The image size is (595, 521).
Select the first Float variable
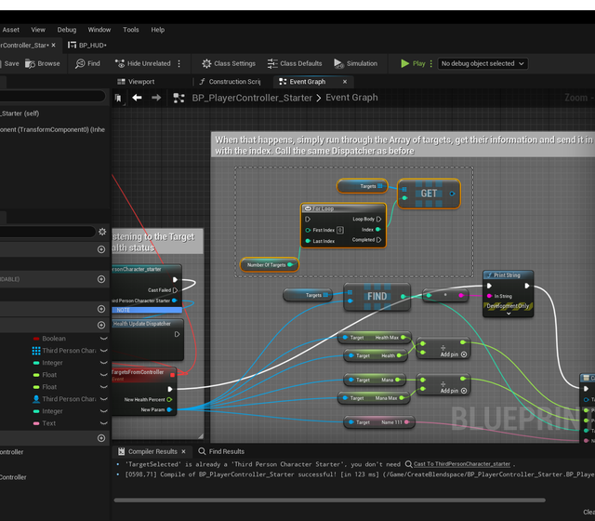coord(49,375)
